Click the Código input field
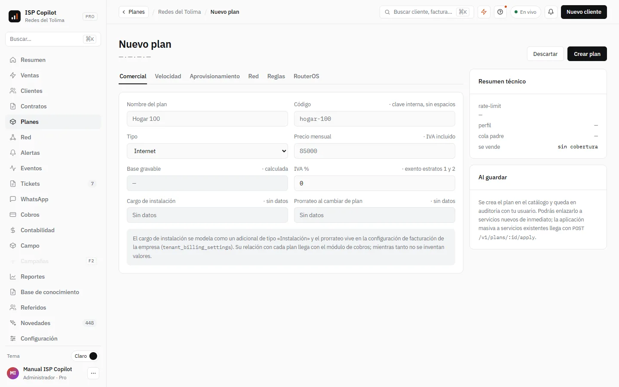Screen dimensions: 619x387 click(374, 119)
